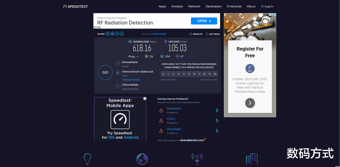Viewport: 340px width, 167px height.
Task: Click the DoorDash warning triangle icon
Action: tap(161, 131)
